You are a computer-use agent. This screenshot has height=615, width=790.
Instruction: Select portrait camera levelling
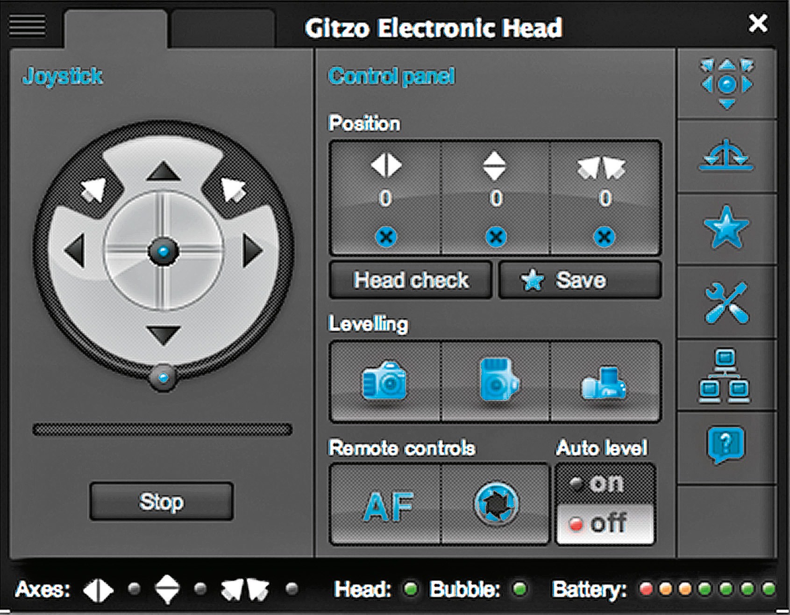tap(499, 379)
